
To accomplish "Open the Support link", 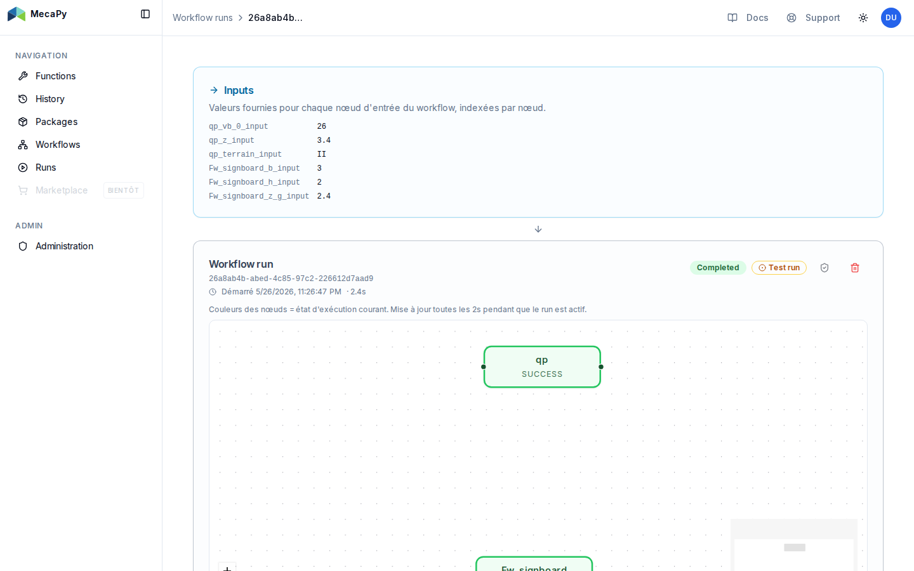I will coord(813,18).
